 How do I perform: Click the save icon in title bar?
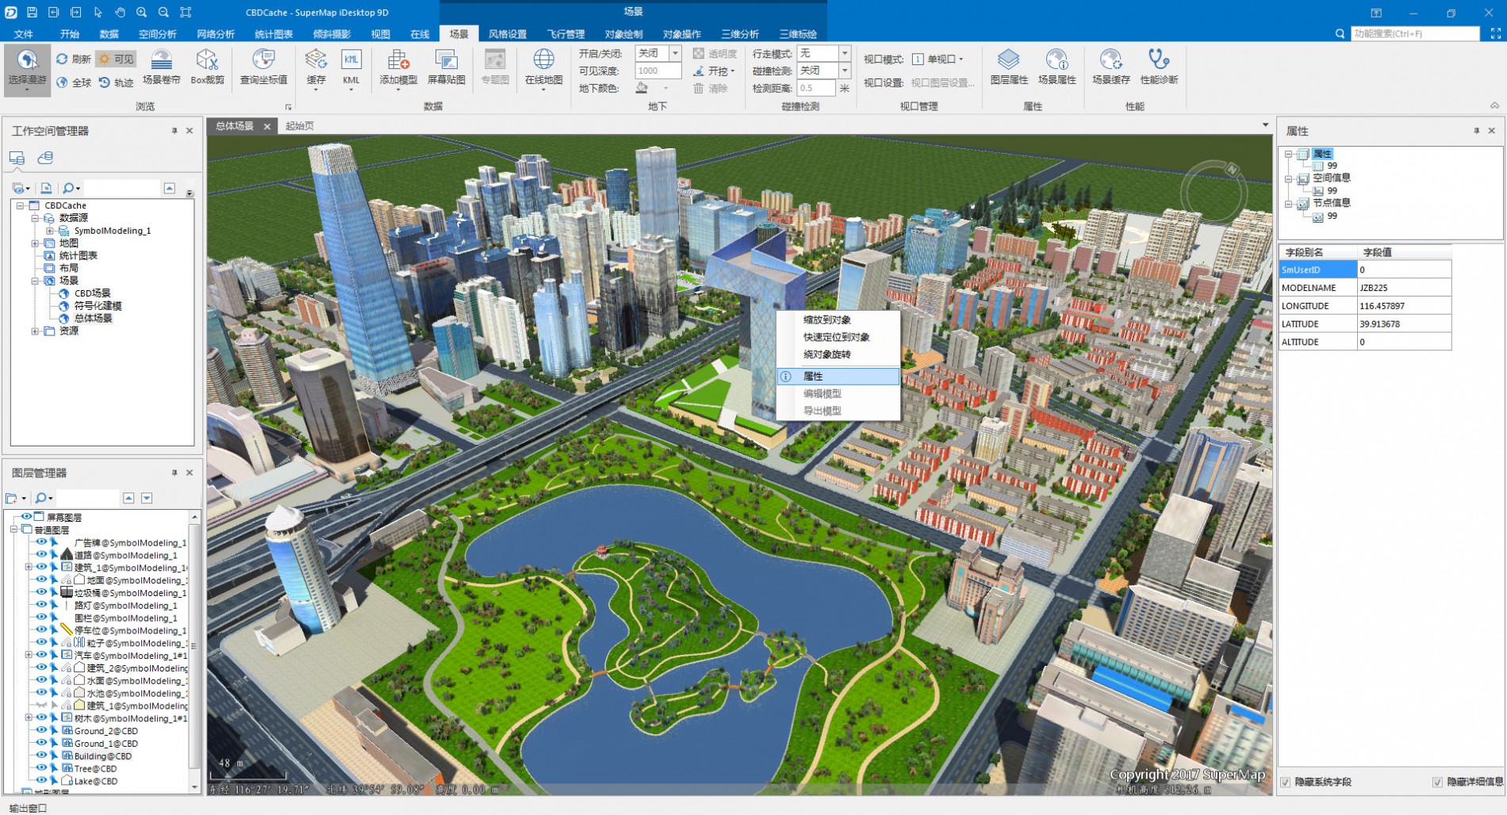(x=32, y=12)
